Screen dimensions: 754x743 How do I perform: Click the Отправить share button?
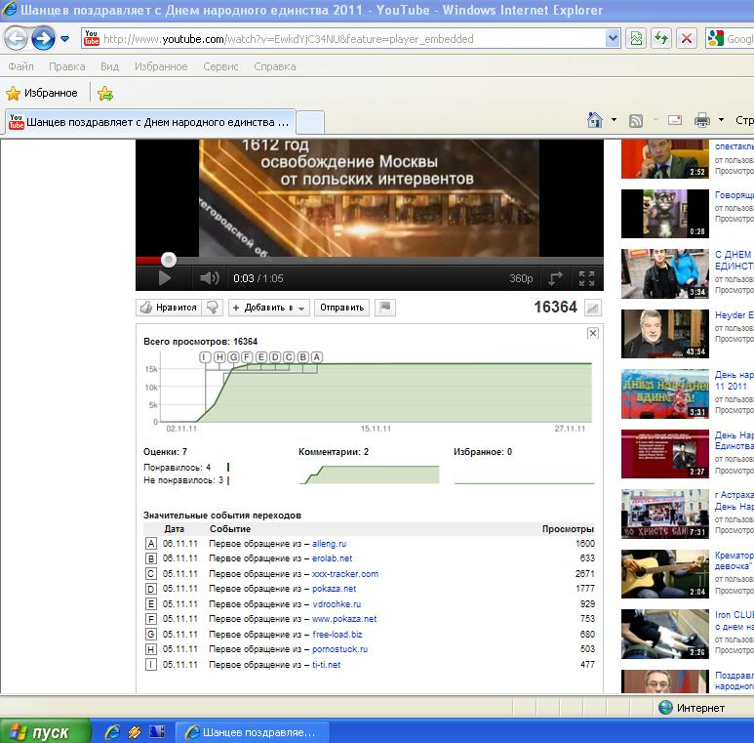pyautogui.click(x=342, y=308)
